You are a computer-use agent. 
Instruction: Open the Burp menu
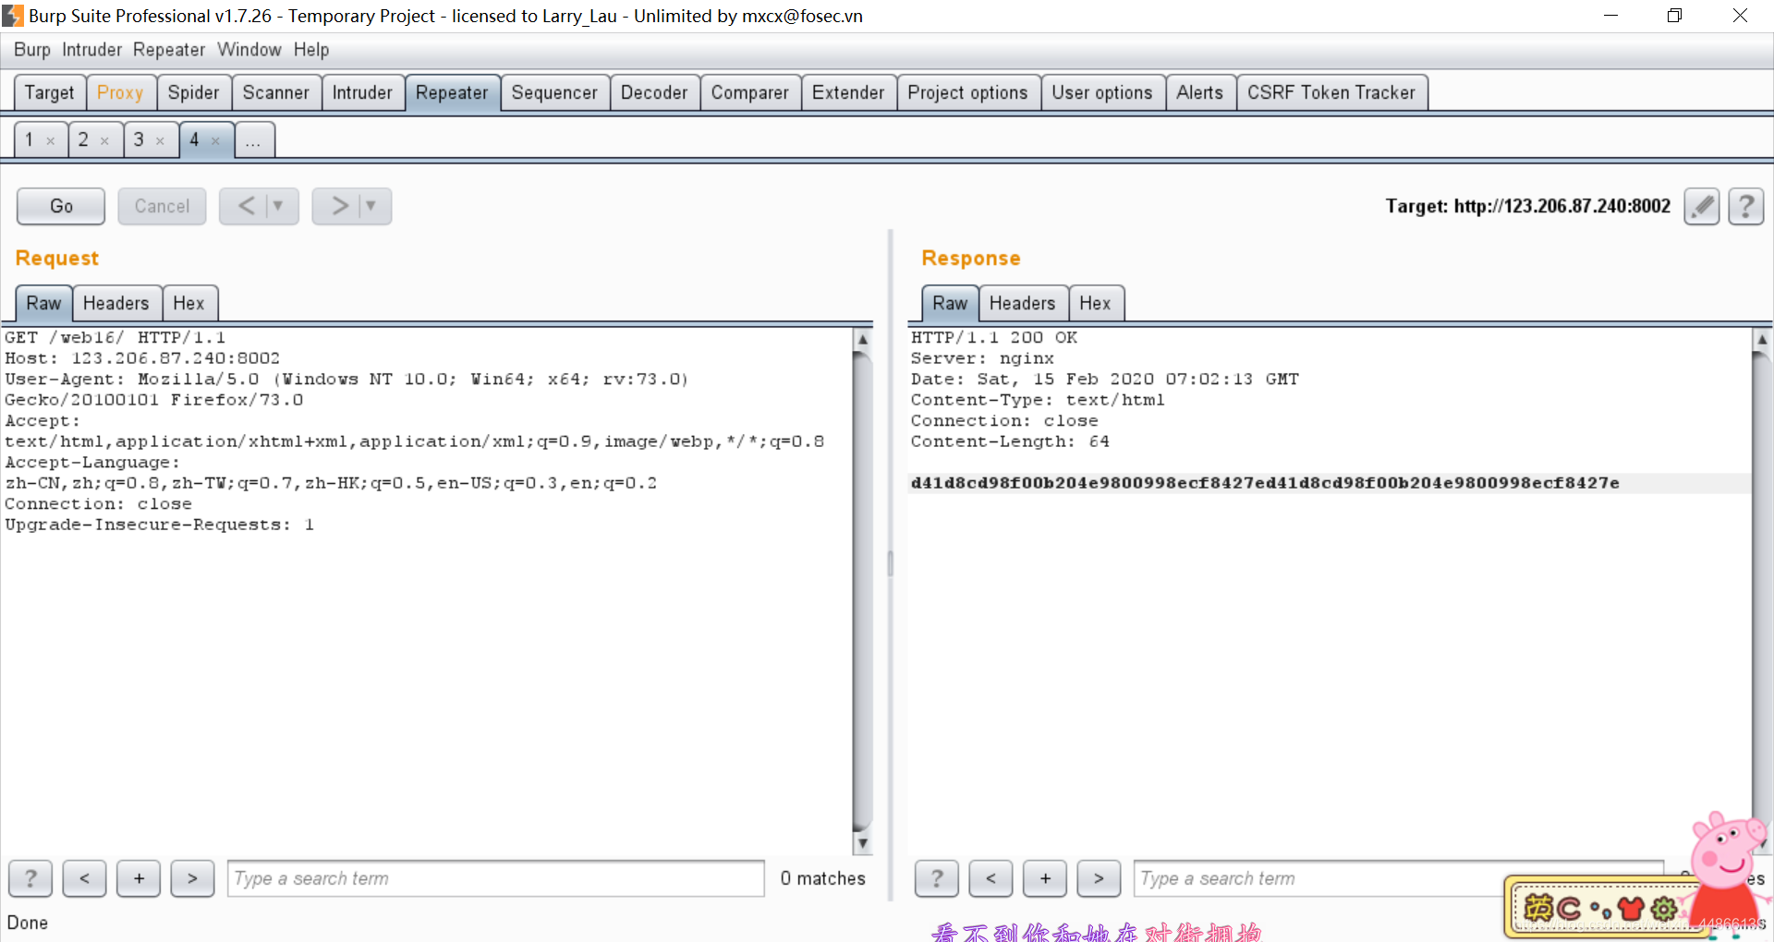click(32, 50)
